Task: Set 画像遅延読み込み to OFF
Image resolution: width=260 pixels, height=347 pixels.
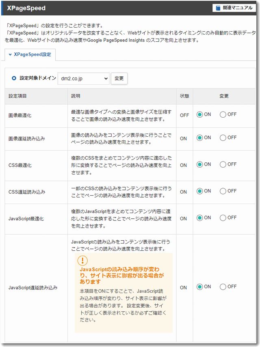Action: [x=223, y=138]
